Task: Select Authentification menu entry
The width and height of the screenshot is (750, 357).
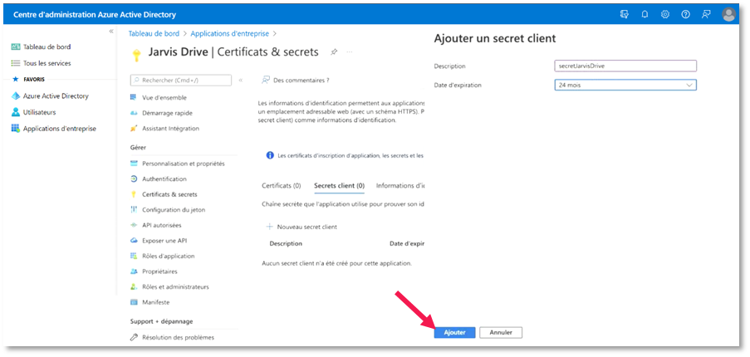Action: (164, 178)
